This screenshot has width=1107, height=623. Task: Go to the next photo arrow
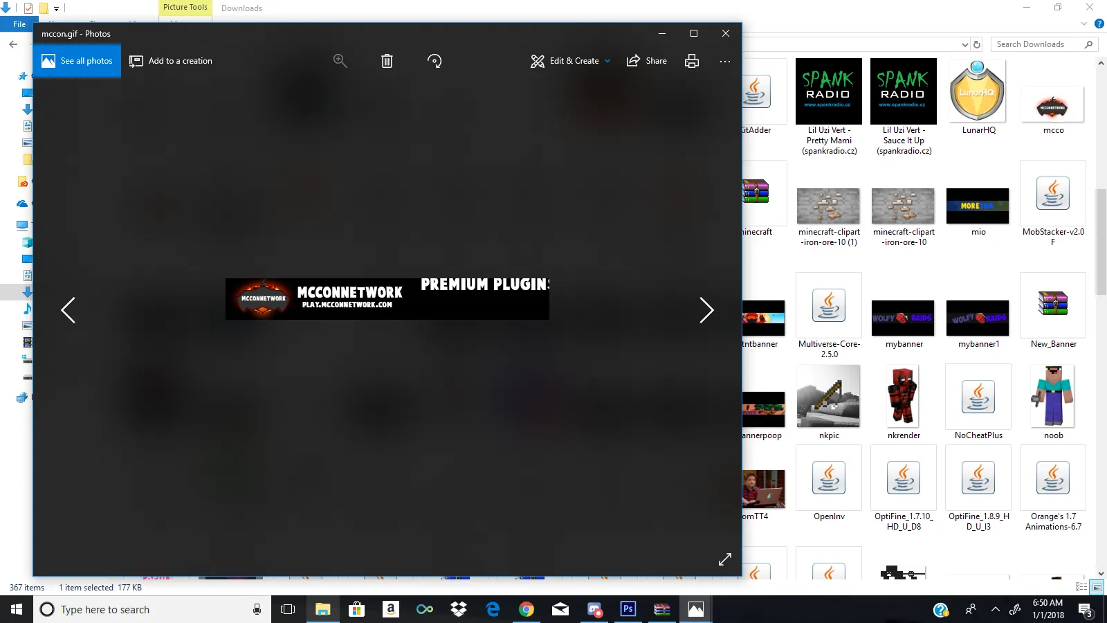[706, 310]
